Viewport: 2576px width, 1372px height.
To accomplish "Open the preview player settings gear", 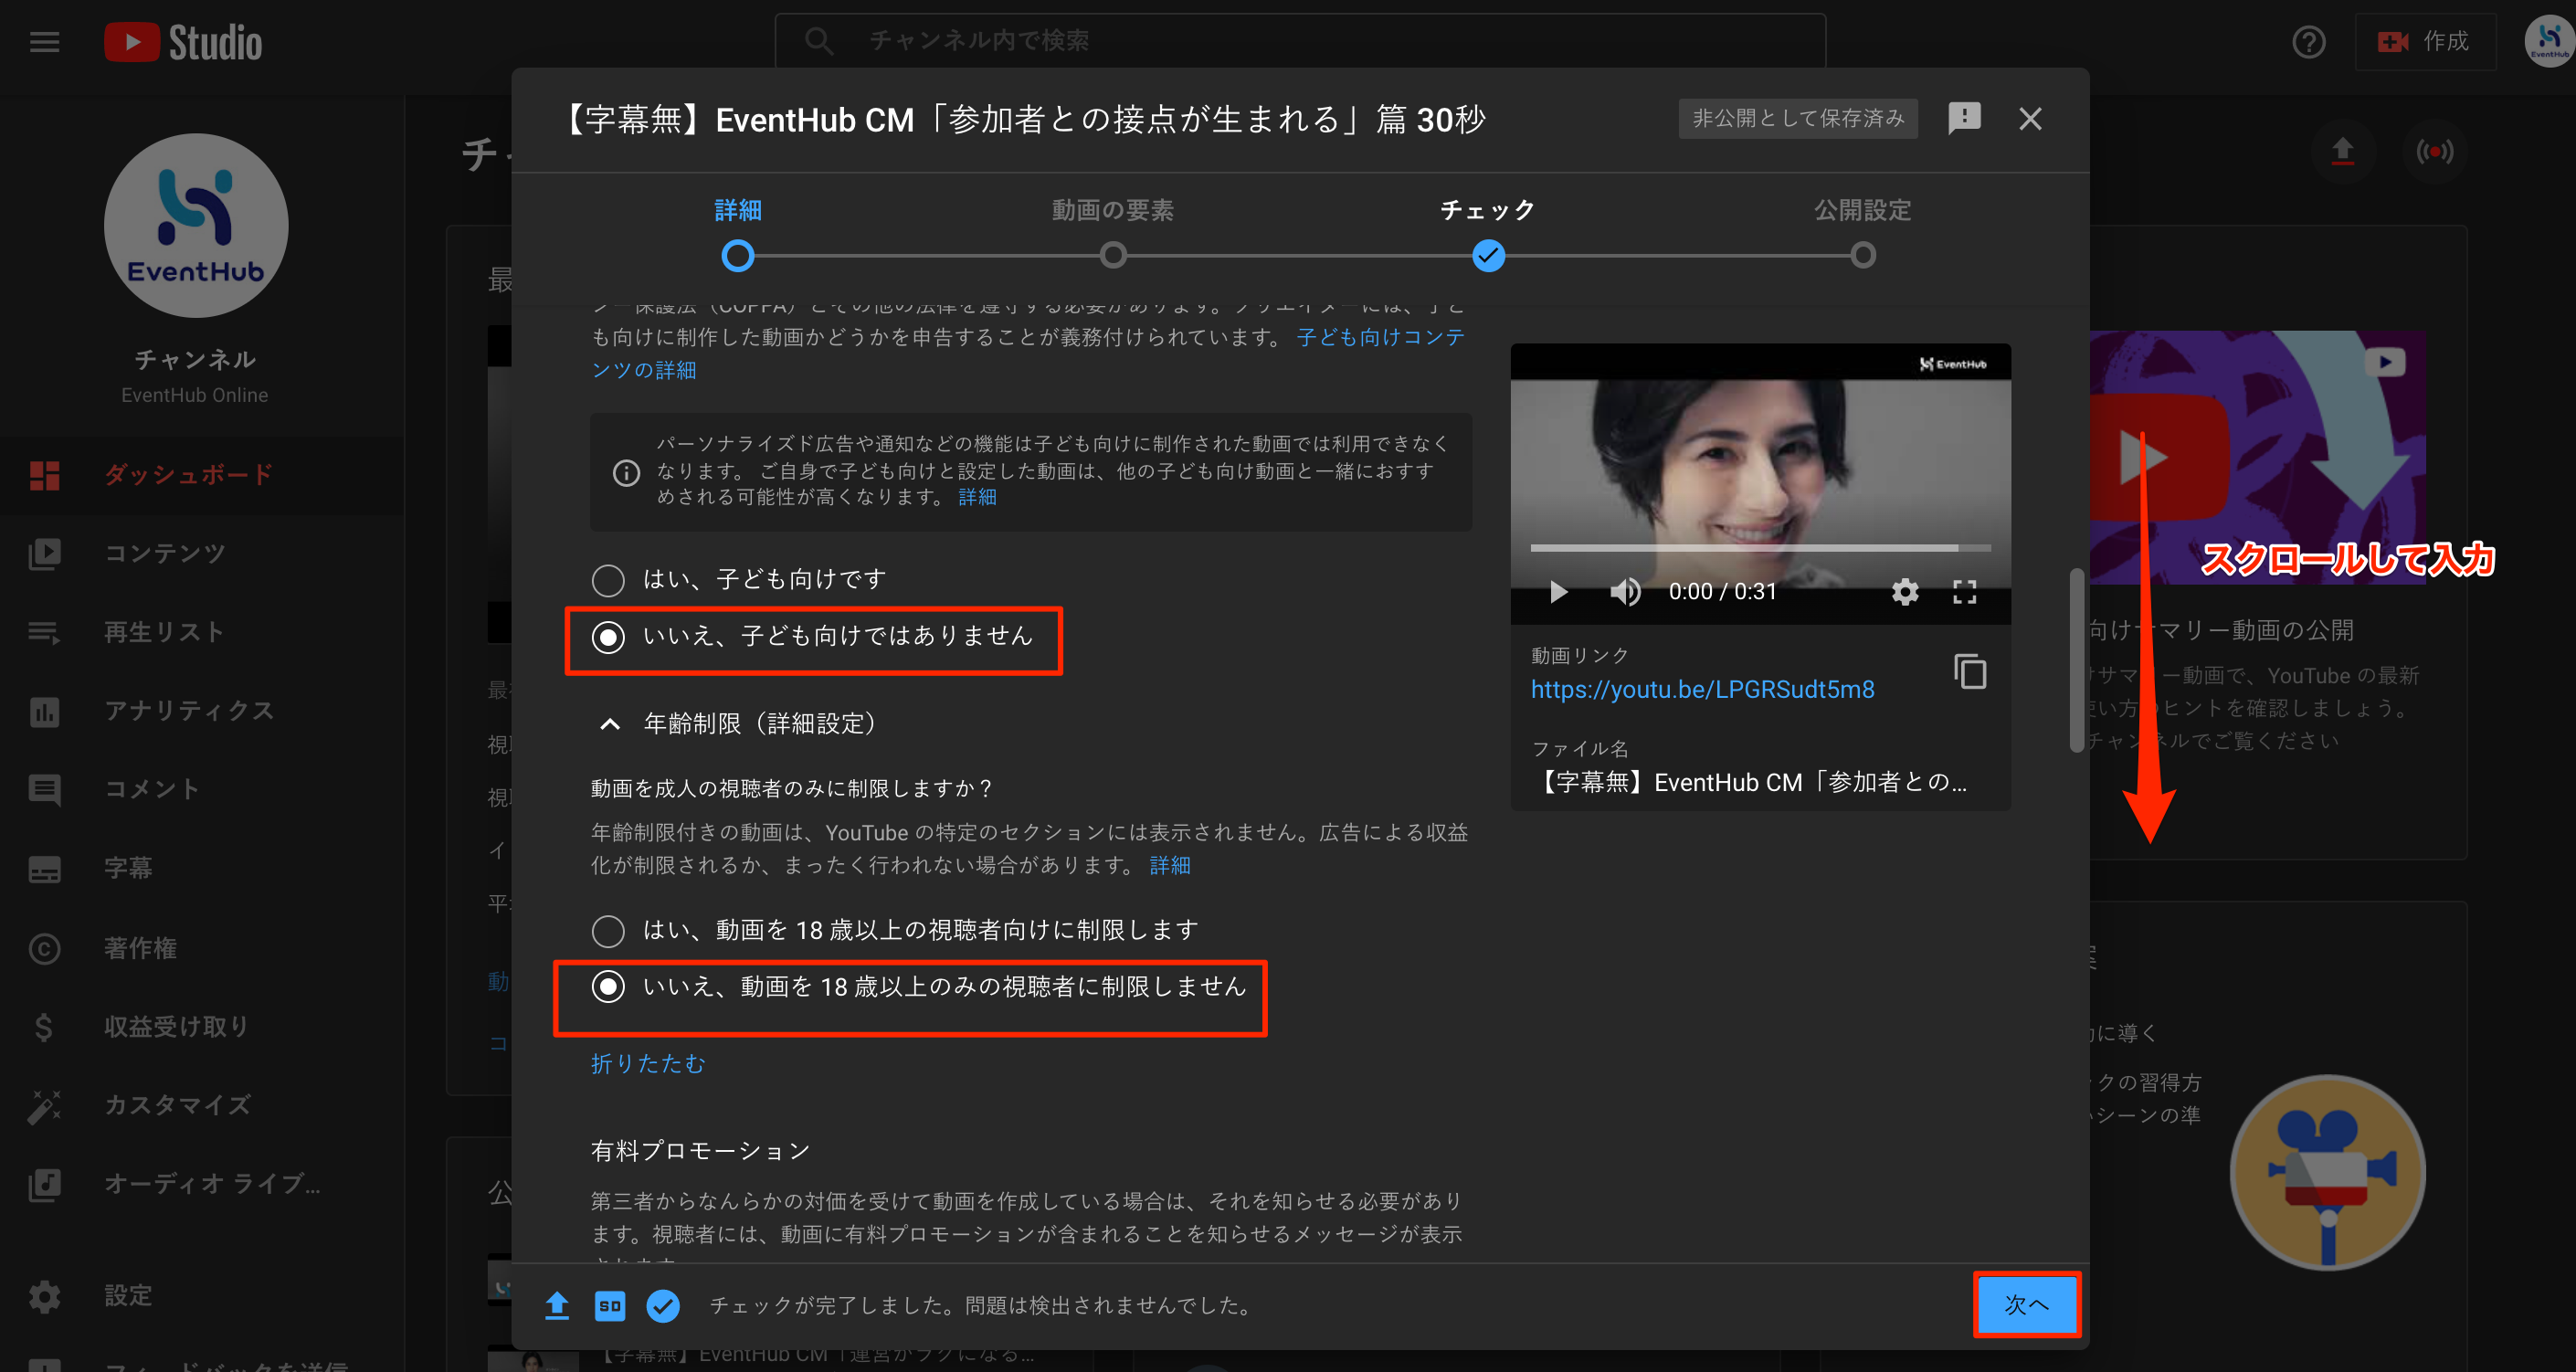I will pyautogui.click(x=1904, y=592).
